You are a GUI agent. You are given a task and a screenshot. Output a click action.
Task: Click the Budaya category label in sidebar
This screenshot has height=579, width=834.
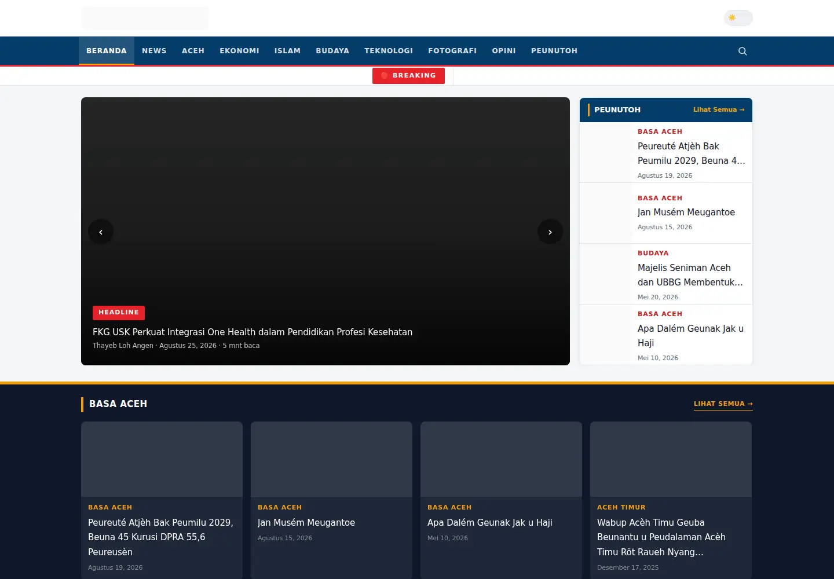[653, 253]
